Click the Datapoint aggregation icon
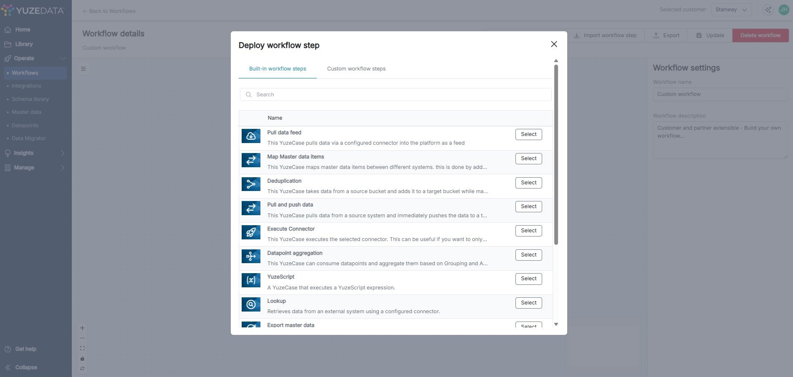Screen dimensions: 793x377 pyautogui.click(x=251, y=256)
